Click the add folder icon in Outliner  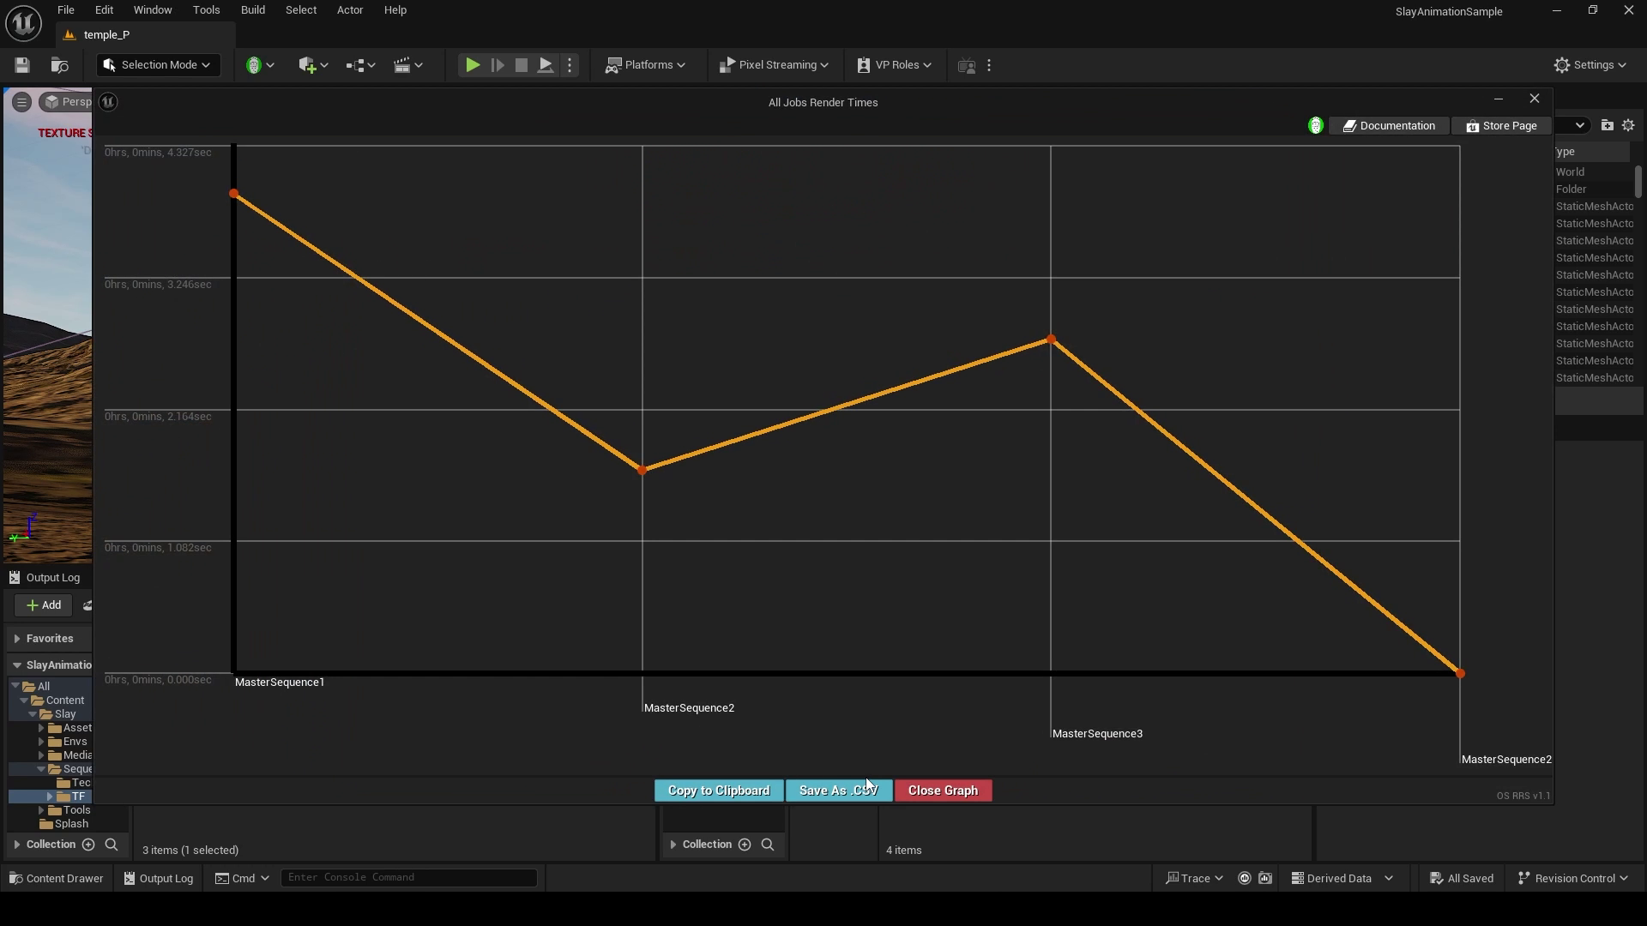[1607, 125]
